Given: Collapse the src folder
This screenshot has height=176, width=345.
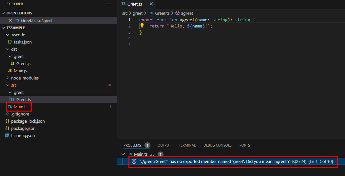Looking at the screenshot, I should click(x=8, y=85).
